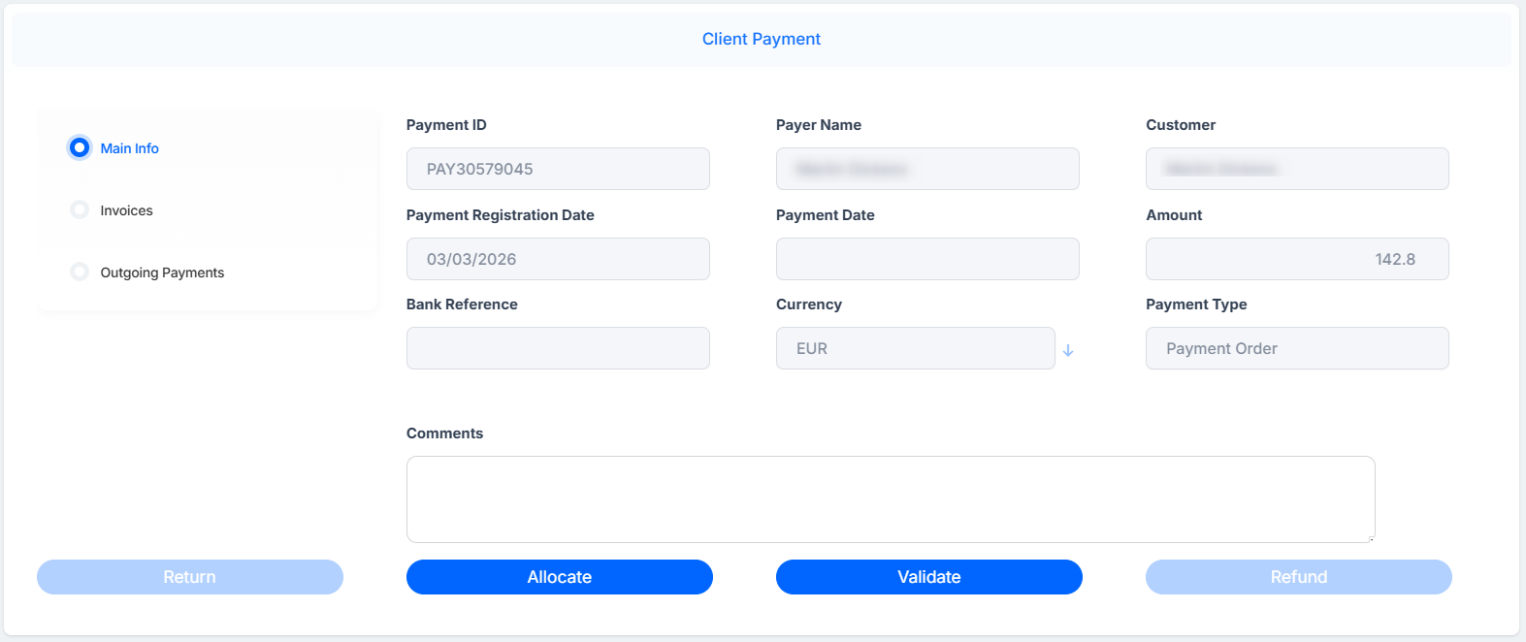Image resolution: width=1526 pixels, height=642 pixels.
Task: Click the Payment Registration Date field
Action: pos(558,259)
